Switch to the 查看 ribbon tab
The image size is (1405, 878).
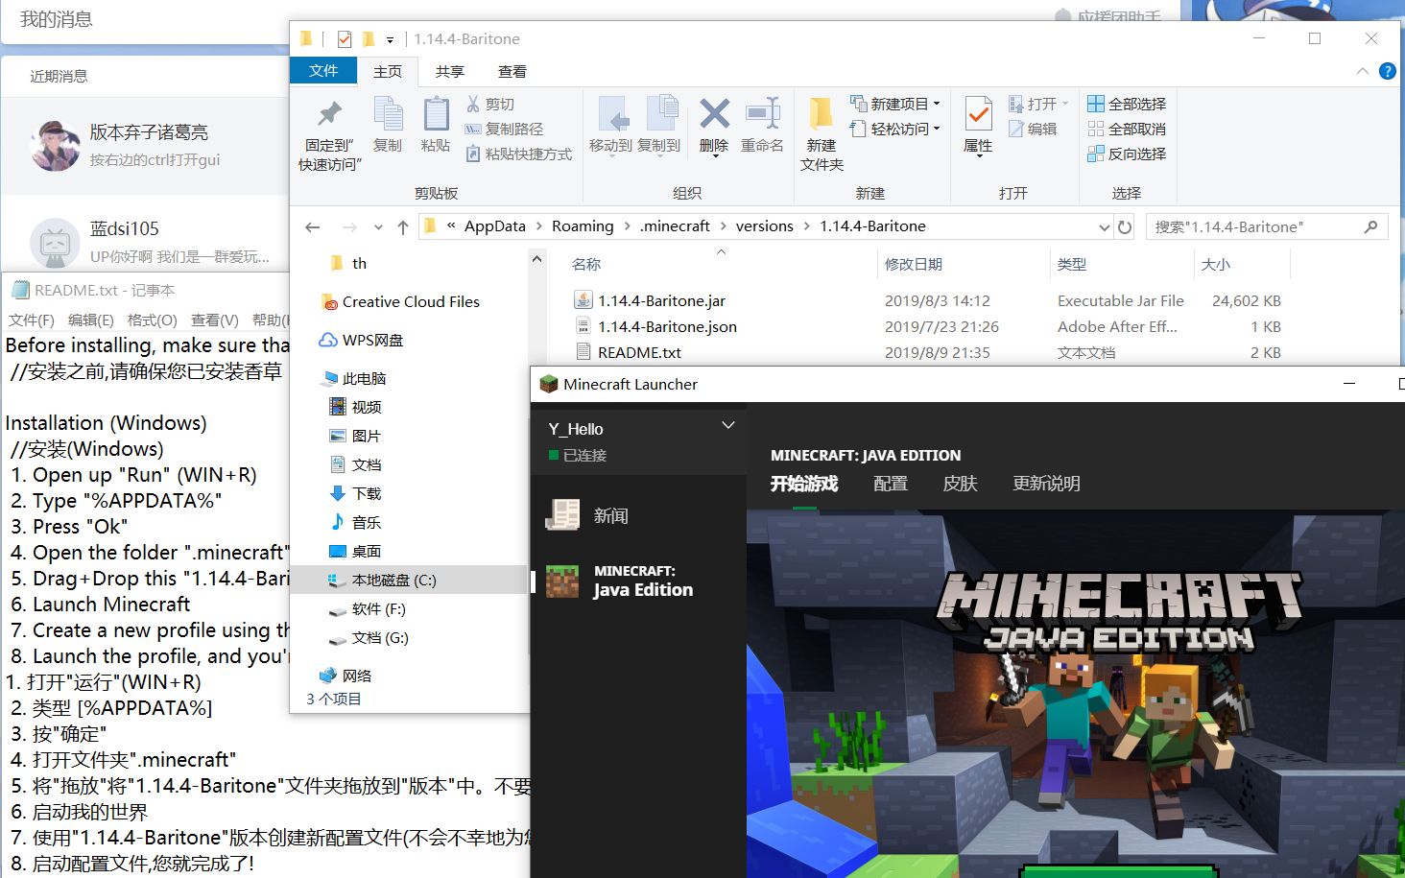coord(512,70)
